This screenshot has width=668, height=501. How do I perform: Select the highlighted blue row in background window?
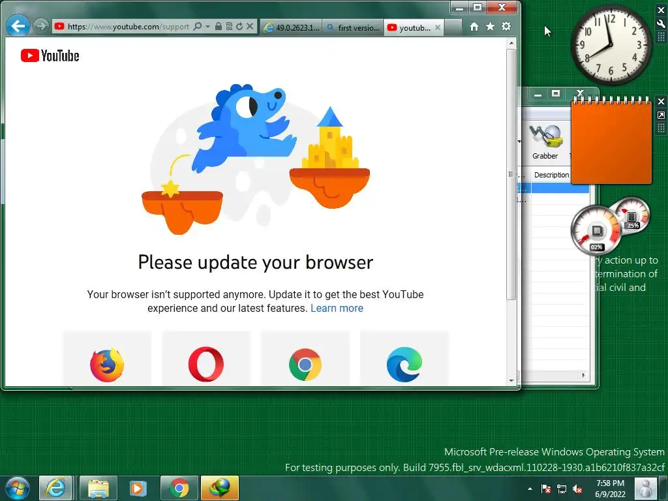click(554, 188)
